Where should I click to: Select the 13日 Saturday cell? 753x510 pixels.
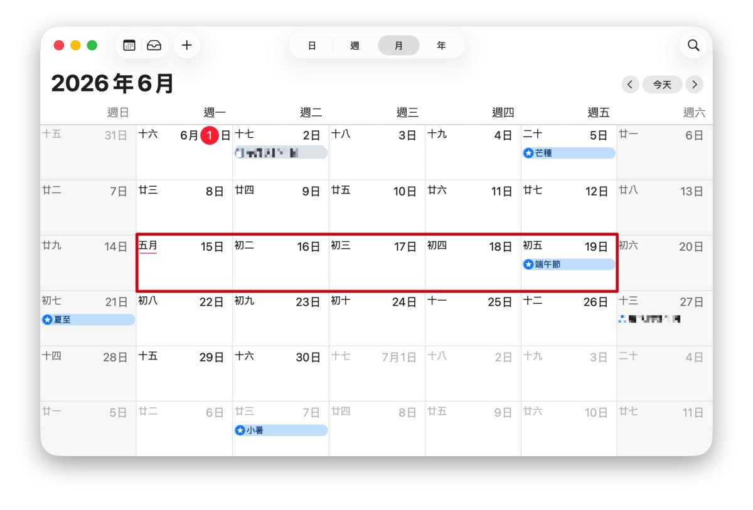coord(665,207)
